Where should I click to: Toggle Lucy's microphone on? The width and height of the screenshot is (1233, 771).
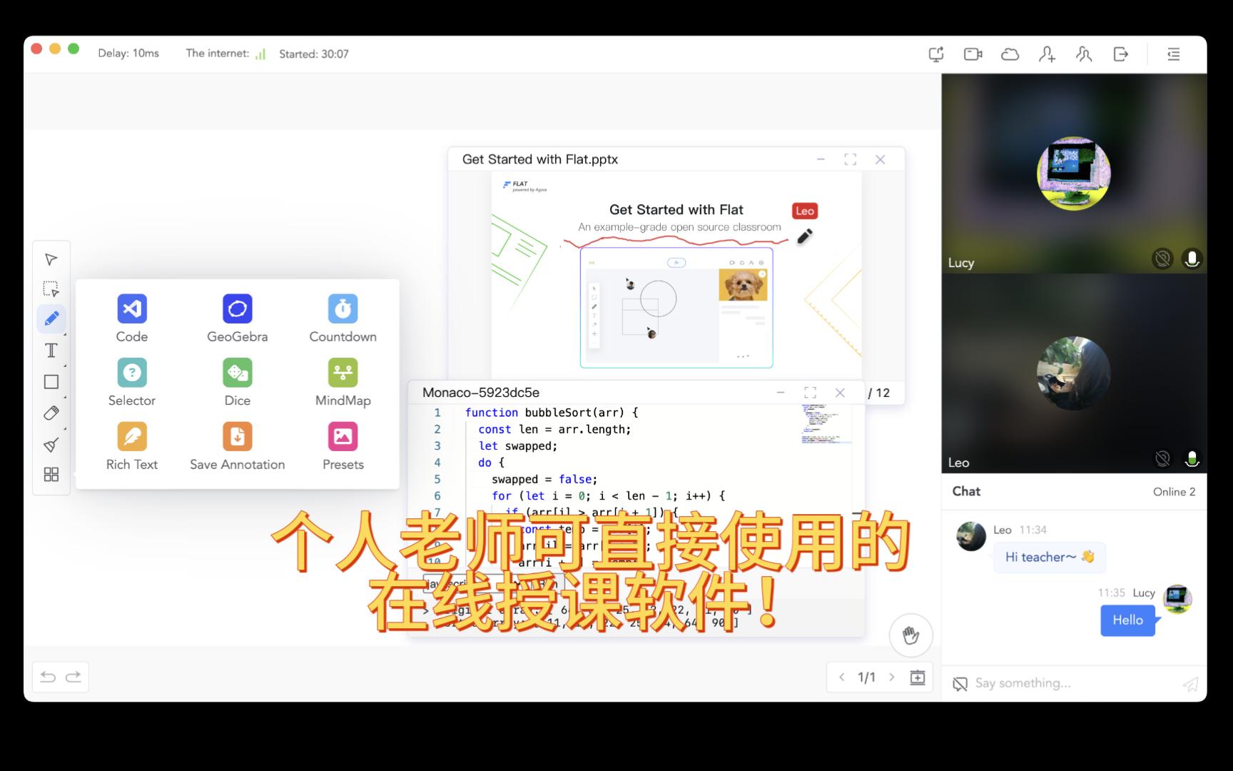pyautogui.click(x=1192, y=258)
